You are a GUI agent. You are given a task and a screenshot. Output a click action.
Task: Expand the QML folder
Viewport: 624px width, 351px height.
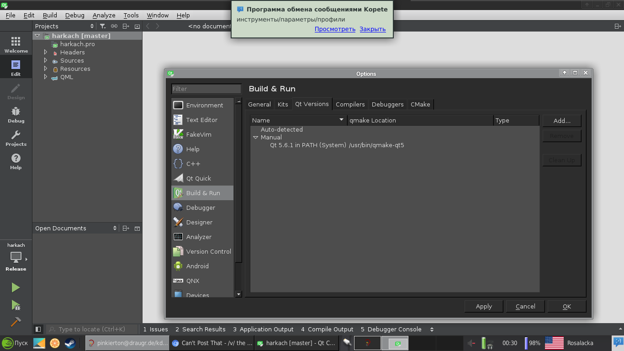click(46, 77)
